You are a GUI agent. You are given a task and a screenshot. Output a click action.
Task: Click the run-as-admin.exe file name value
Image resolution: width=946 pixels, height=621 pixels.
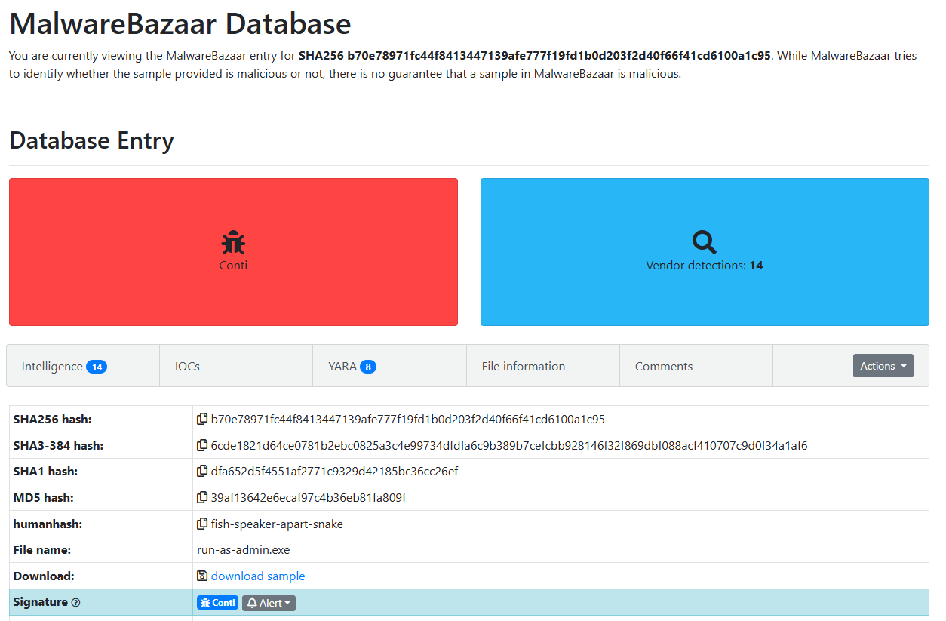tap(243, 550)
